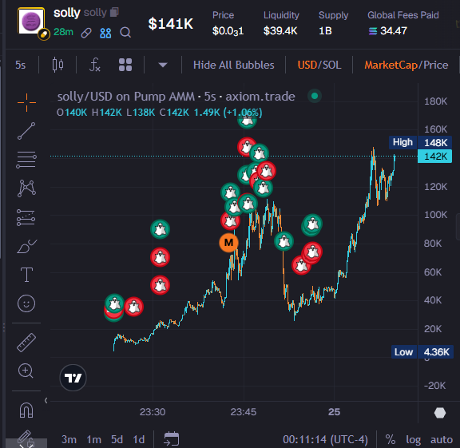Image resolution: width=460 pixels, height=448 pixels.
Task: Open the fx indicators menu
Action: point(95,65)
